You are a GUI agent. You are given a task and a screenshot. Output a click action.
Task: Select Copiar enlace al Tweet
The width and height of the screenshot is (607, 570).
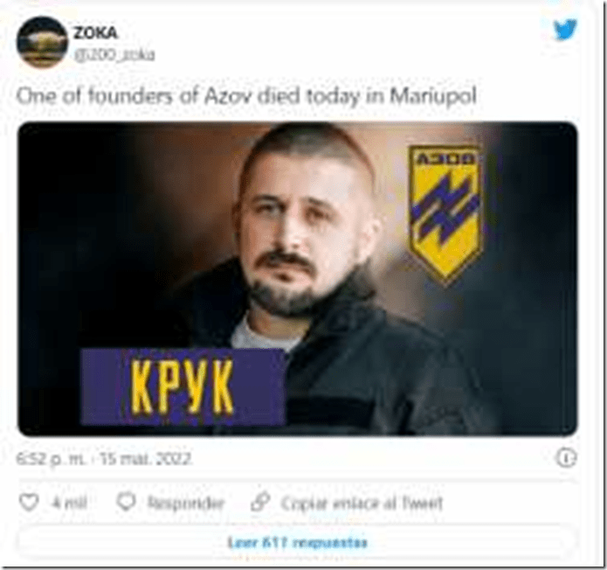pyautogui.click(x=362, y=503)
